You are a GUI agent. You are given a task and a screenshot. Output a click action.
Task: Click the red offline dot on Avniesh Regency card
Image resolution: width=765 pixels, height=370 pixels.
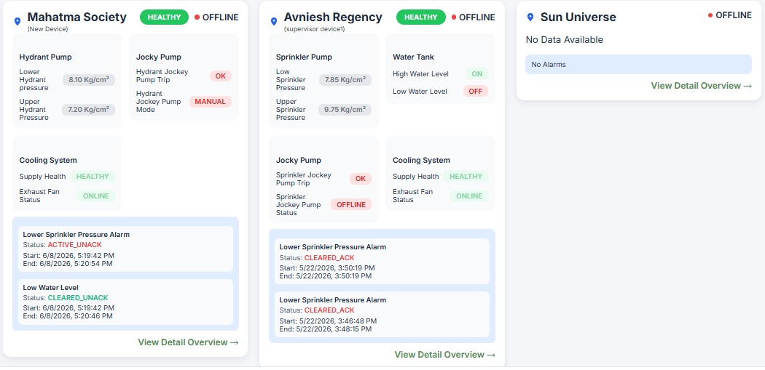[x=454, y=17]
